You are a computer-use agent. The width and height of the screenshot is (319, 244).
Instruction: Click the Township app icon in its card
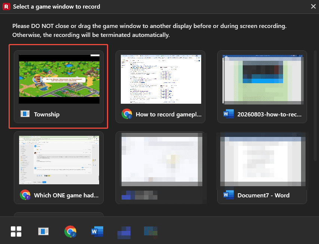pos(25,114)
